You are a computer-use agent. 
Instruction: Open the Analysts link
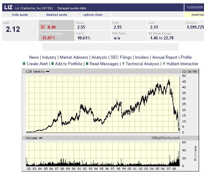point(99,57)
